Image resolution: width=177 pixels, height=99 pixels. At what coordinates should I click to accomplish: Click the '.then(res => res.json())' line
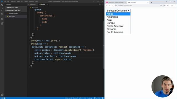coord(45,41)
